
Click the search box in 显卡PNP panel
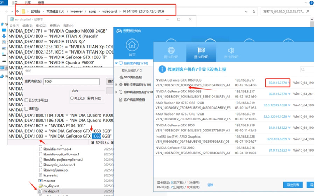[307, 70]
